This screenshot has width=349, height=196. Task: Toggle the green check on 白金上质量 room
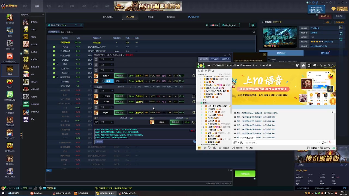click(54, 55)
